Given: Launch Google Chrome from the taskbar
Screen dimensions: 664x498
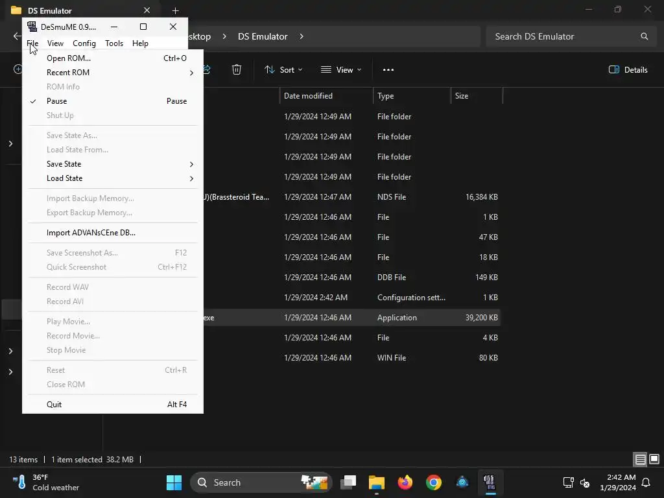Looking at the screenshot, I should [434, 482].
